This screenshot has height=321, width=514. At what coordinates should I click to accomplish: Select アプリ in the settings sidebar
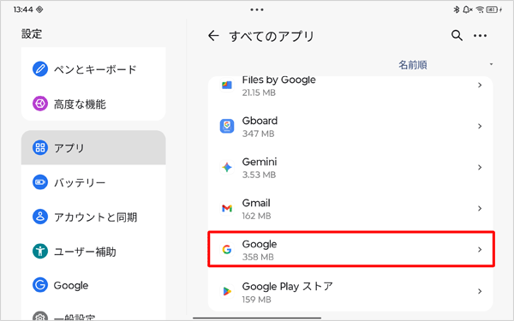(x=93, y=148)
